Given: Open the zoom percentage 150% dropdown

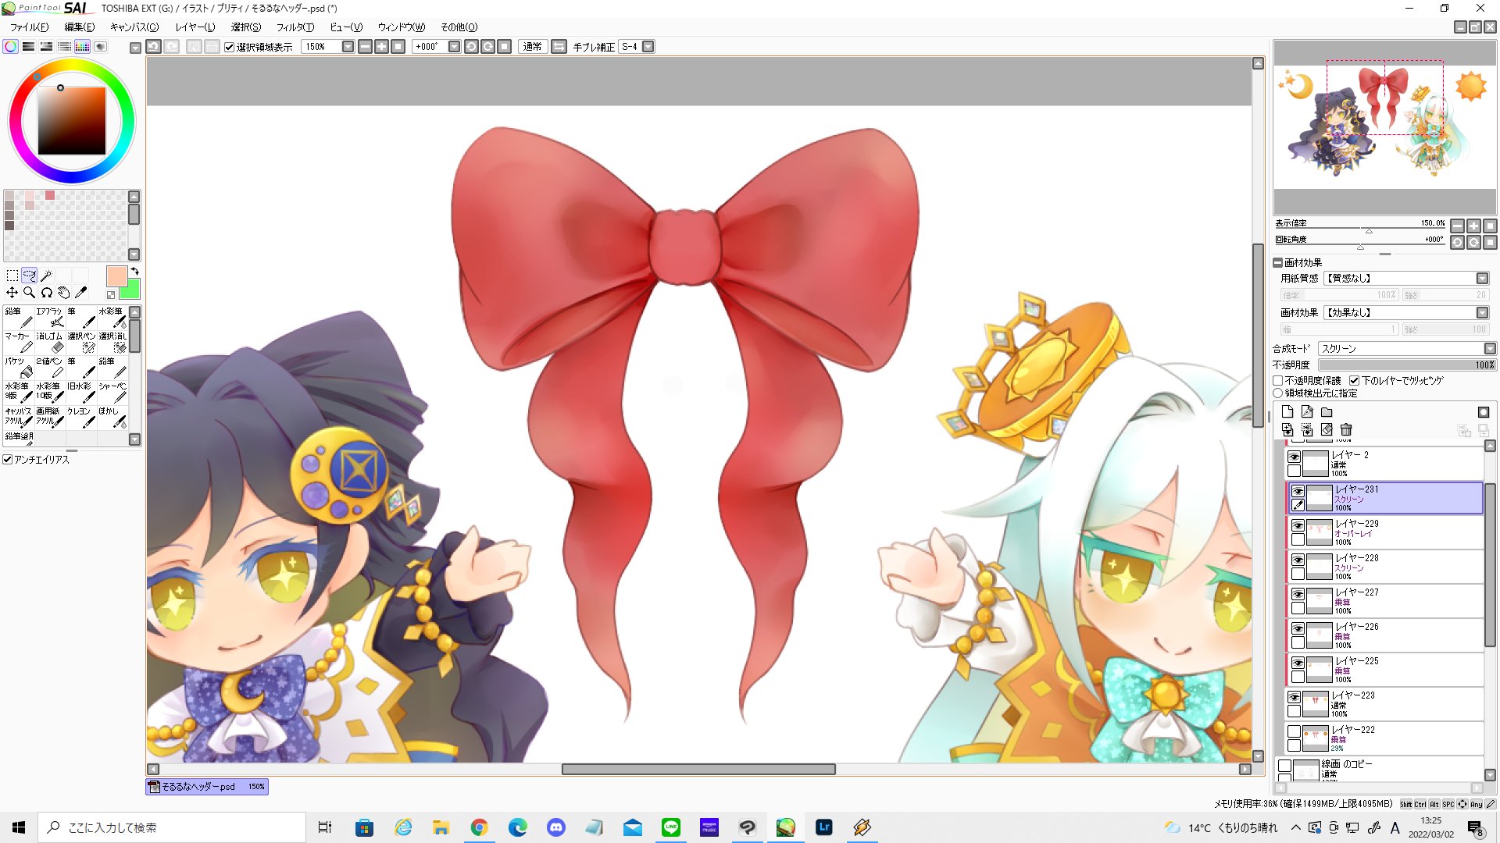Looking at the screenshot, I should coord(348,47).
